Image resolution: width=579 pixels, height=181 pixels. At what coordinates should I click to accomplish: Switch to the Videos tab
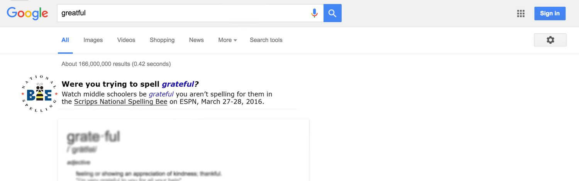[126, 40]
